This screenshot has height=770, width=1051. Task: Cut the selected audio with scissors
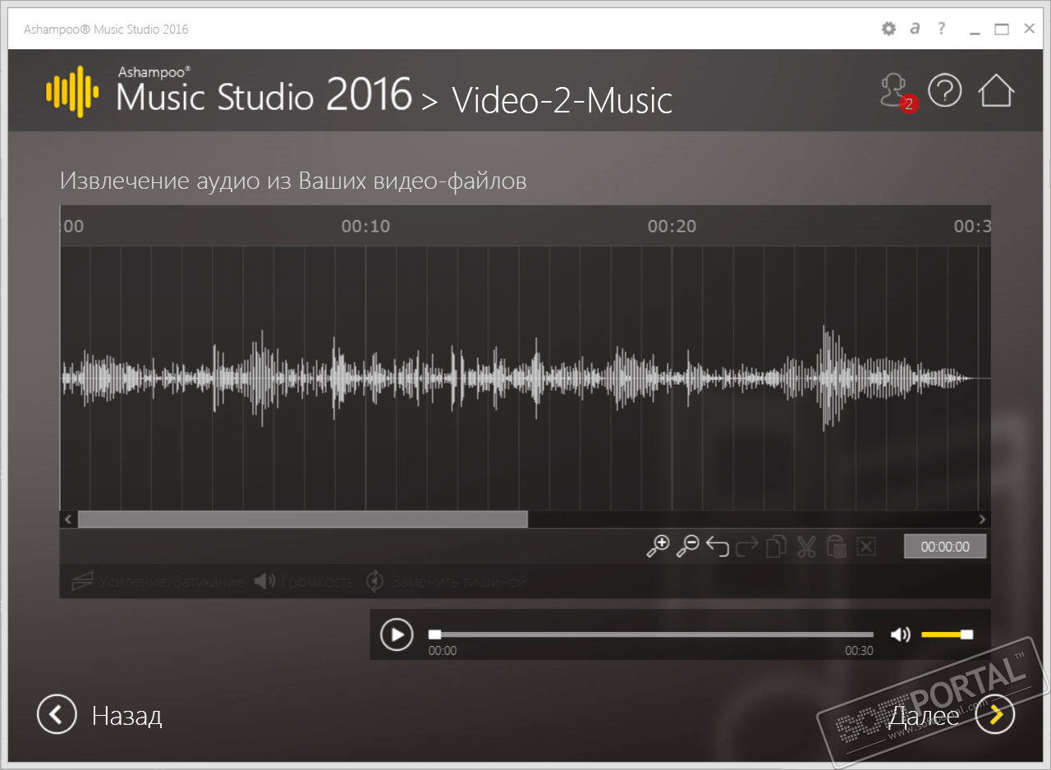(806, 547)
